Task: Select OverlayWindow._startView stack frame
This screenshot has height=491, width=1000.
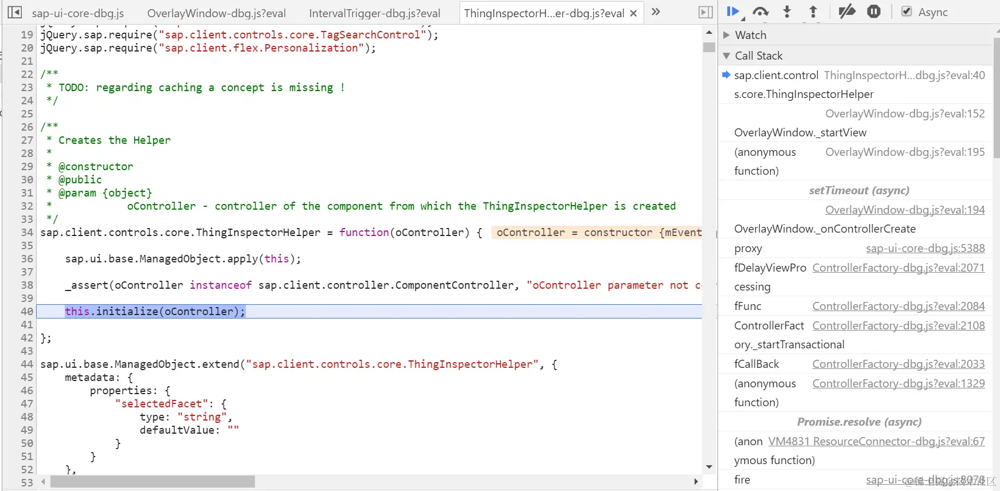Action: pyautogui.click(x=800, y=132)
